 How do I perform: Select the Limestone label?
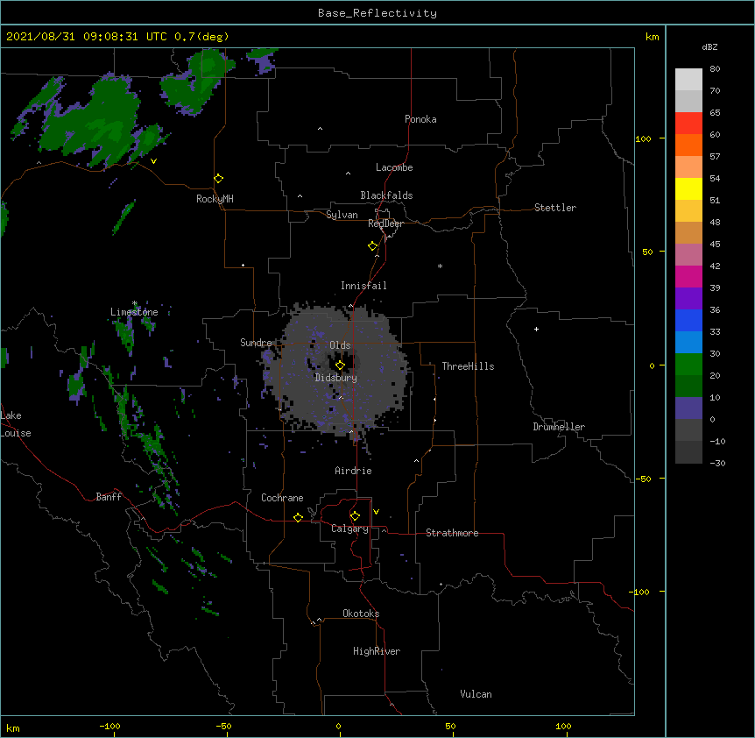click(x=134, y=312)
